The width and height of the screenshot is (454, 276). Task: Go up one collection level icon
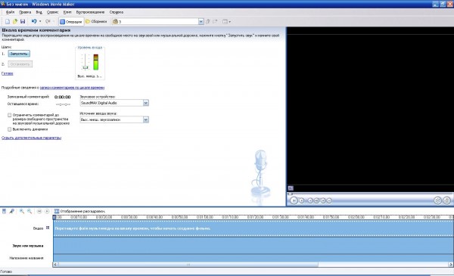point(207,21)
